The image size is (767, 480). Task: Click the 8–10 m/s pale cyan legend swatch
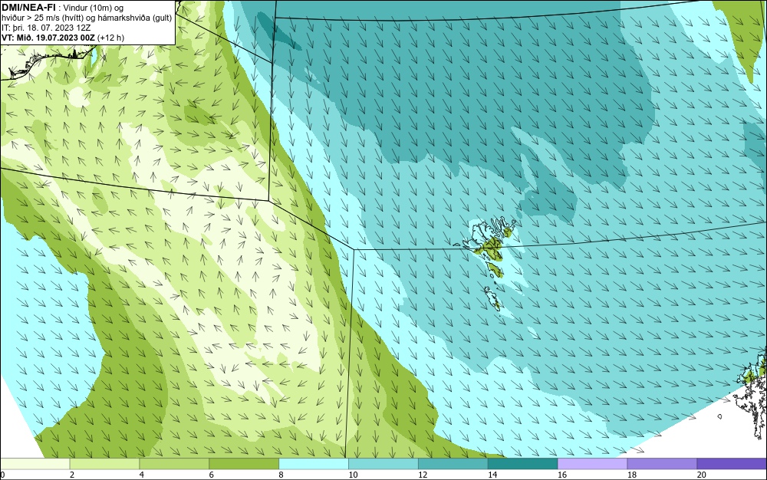(314, 463)
